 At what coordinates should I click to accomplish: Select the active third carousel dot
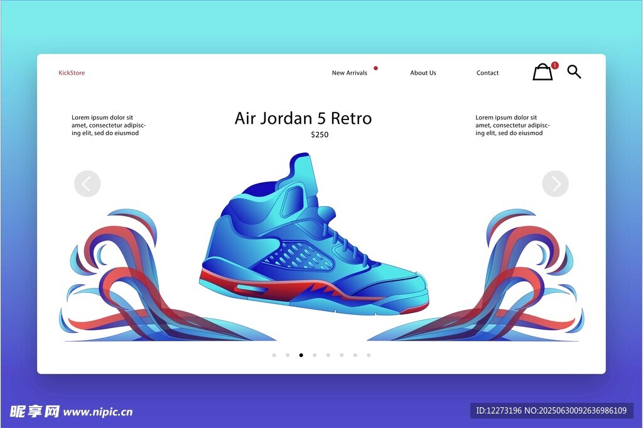point(301,355)
